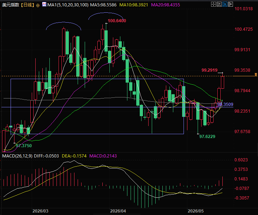Click the MACD(26,12,9) indicator label
Image resolution: width=258 pixels, height=215 pixels.
click(17, 156)
